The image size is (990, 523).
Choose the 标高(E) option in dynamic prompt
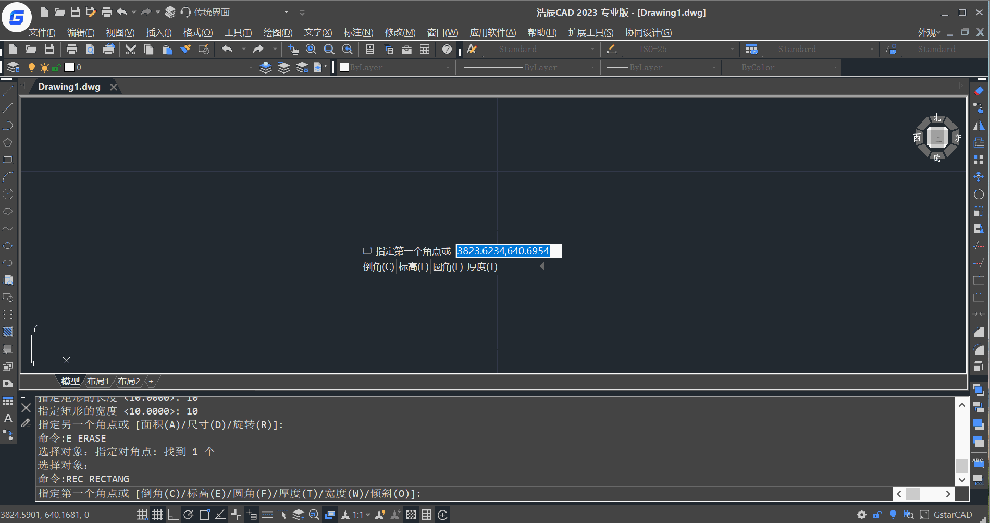click(413, 266)
